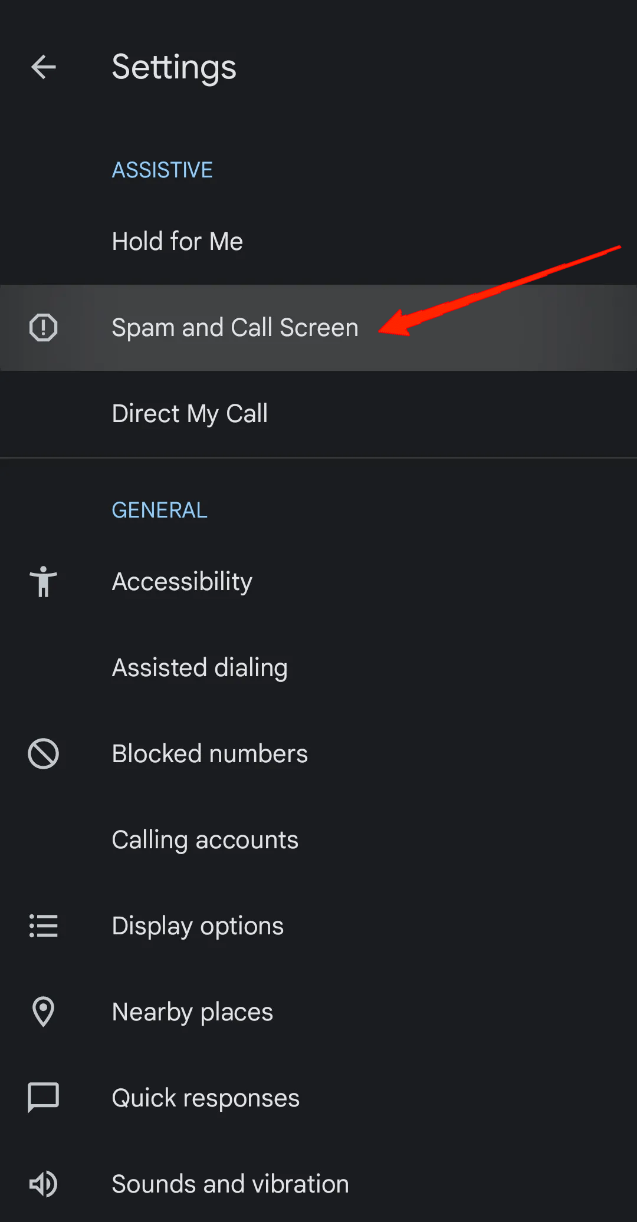Open the Display options page
637x1222 pixels.
[x=198, y=925]
